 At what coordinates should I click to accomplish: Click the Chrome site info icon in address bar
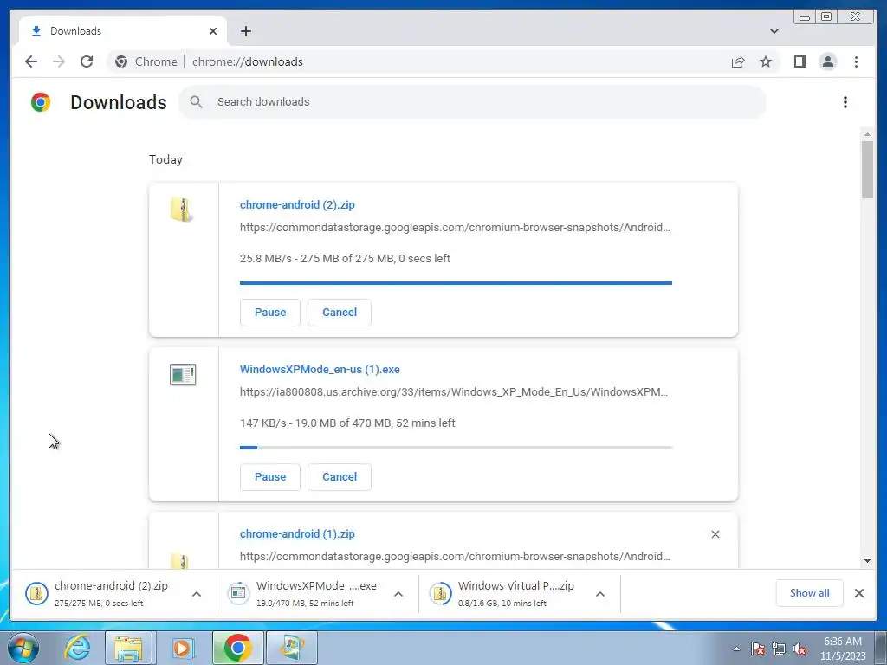pyautogui.click(x=121, y=61)
